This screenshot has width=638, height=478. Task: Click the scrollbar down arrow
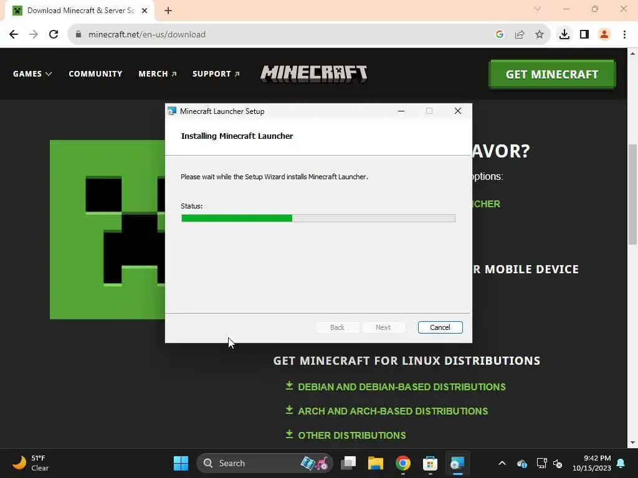632,443
